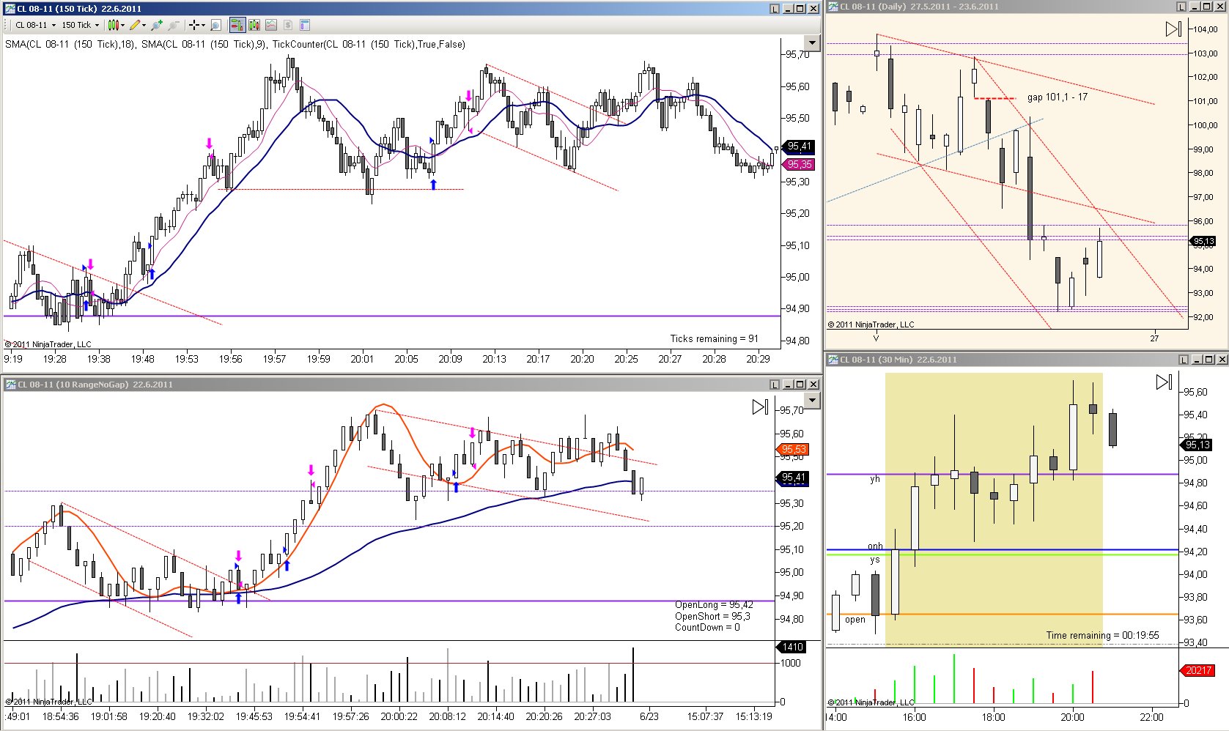Click the 'yh' line label on 30 Min chart
The width and height of the screenshot is (1229, 731).
coord(874,479)
